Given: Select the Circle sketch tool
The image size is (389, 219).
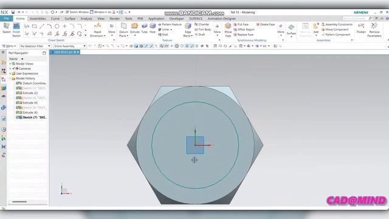Looking at the screenshot, I should tap(57, 26).
